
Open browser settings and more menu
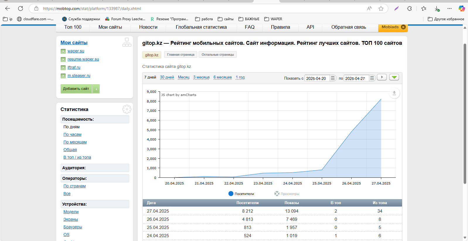(449, 8)
